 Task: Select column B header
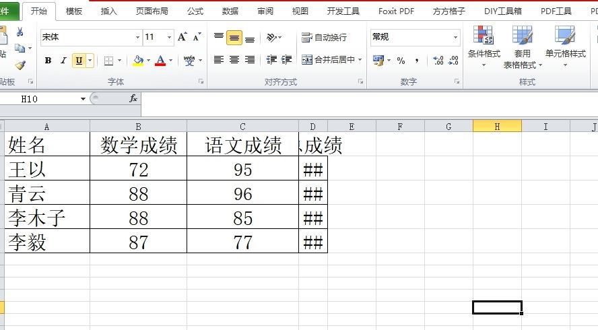(138, 127)
